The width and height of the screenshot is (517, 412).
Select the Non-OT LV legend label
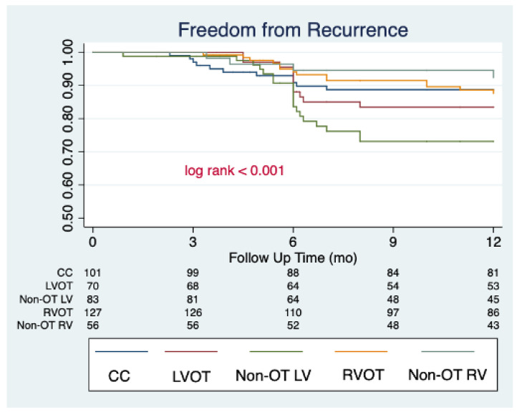pos(273,376)
